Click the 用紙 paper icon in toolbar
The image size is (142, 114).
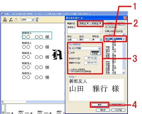(x=5, y=19)
